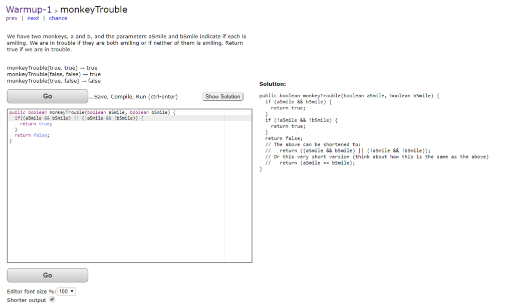Go to the prev problem
The width and height of the screenshot is (513, 306).
(x=12, y=19)
